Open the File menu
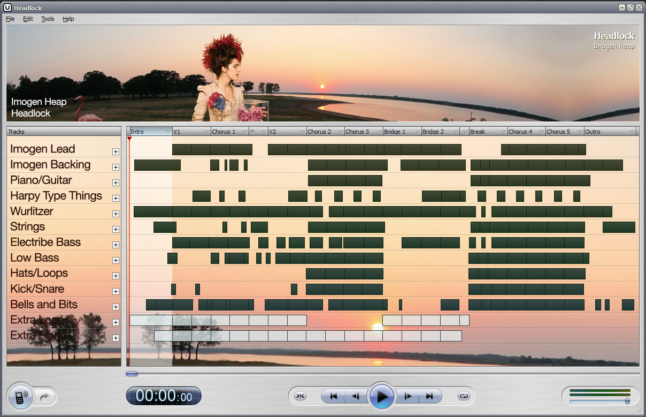This screenshot has width=646, height=417. 10,19
